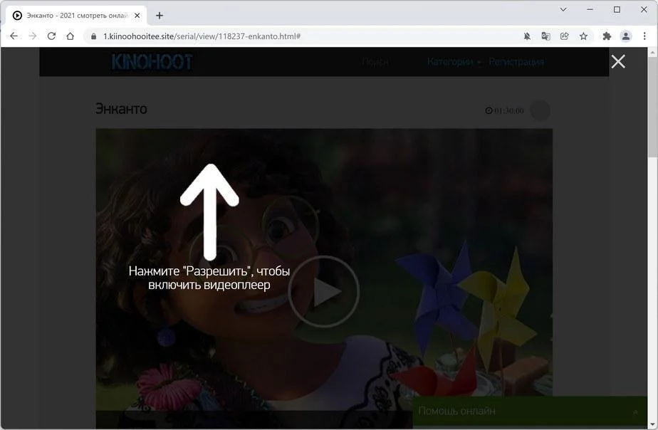Viewport: 658px width, 430px height.
Task: Close the dark overlay with the X
Action: click(x=618, y=62)
